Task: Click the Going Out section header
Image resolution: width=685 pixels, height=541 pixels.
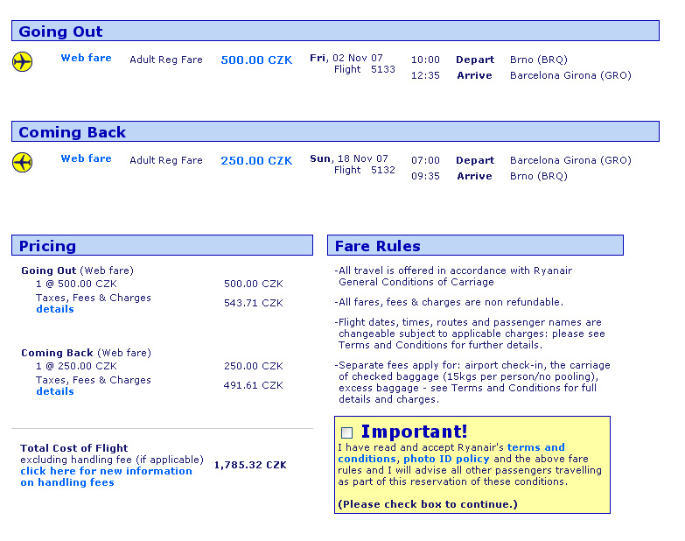Action: (x=60, y=32)
